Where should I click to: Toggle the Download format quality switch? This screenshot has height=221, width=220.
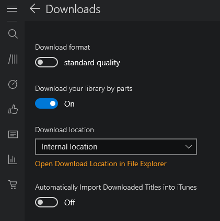tap(47, 62)
